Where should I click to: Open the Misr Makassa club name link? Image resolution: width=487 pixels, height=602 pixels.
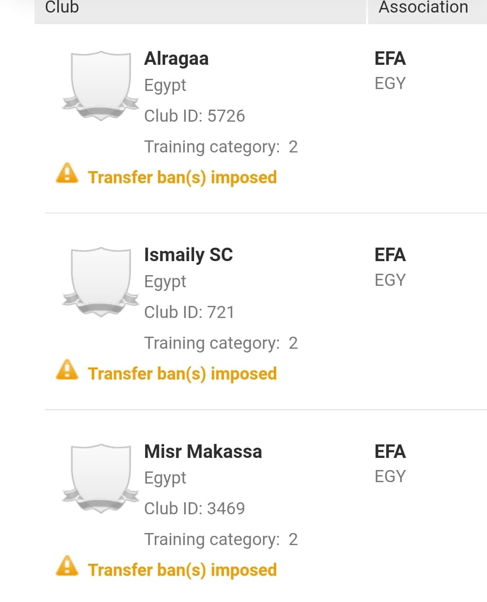(203, 451)
